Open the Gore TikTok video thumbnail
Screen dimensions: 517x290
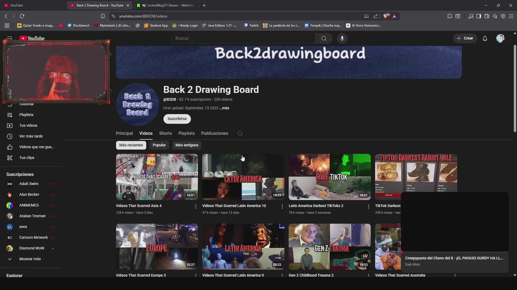coord(330,177)
